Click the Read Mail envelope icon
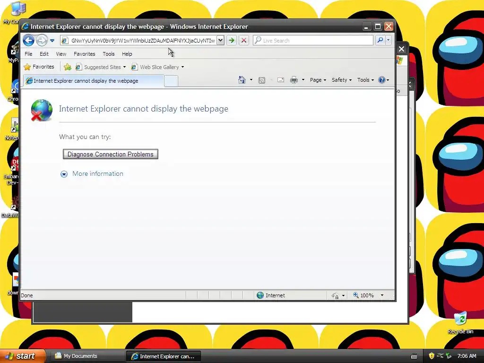484x363 pixels. click(x=281, y=80)
